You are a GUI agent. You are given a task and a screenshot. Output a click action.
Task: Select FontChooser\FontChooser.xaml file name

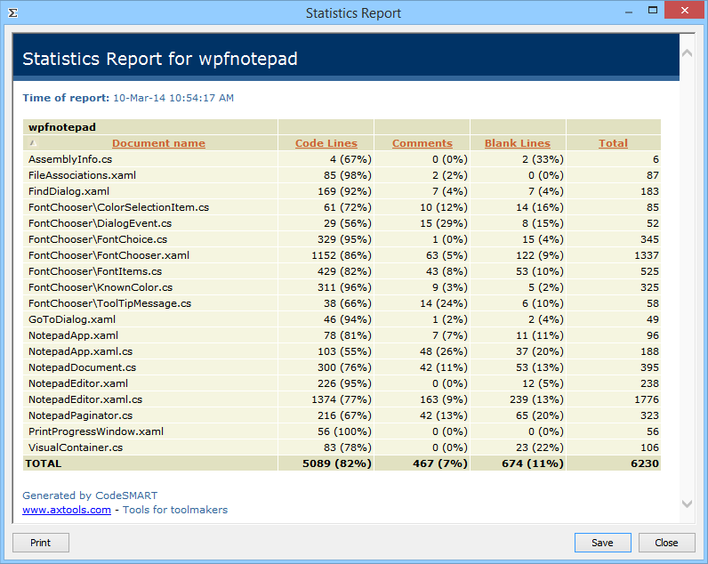click(x=109, y=255)
